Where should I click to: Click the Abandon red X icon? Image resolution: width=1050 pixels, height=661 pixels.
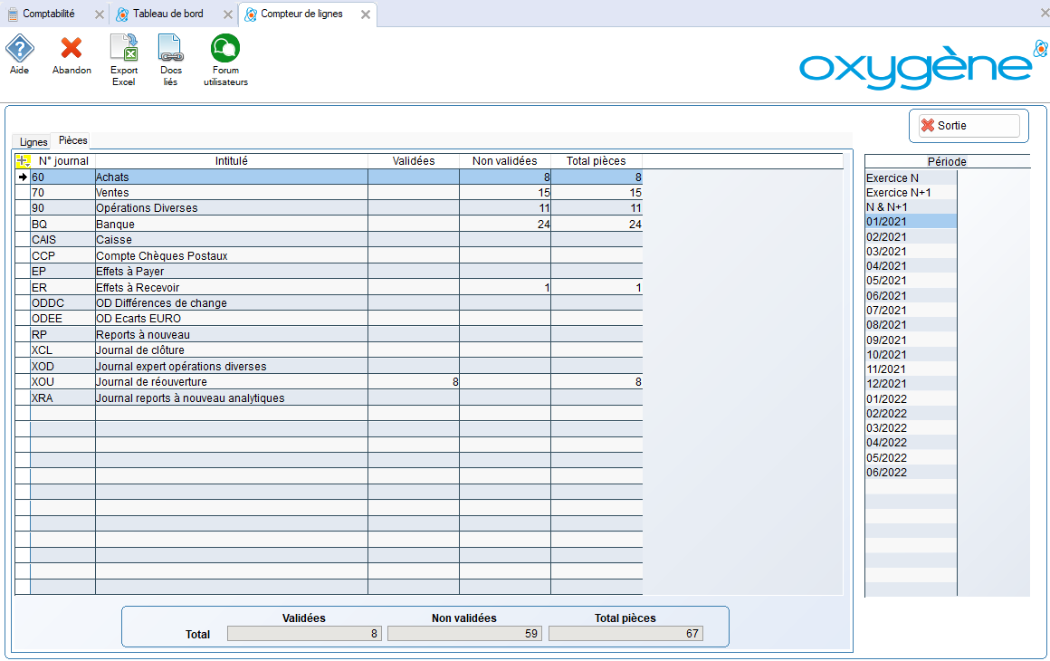click(72, 49)
